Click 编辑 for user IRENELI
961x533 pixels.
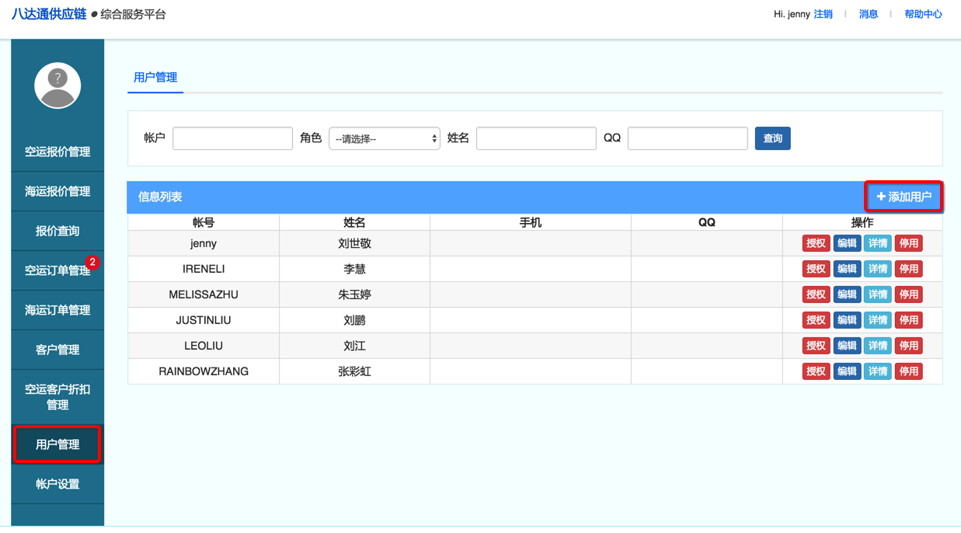(847, 269)
